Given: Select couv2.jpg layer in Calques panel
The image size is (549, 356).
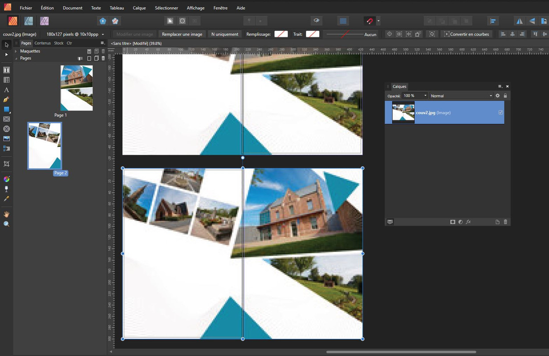Looking at the screenshot, I should (x=444, y=113).
